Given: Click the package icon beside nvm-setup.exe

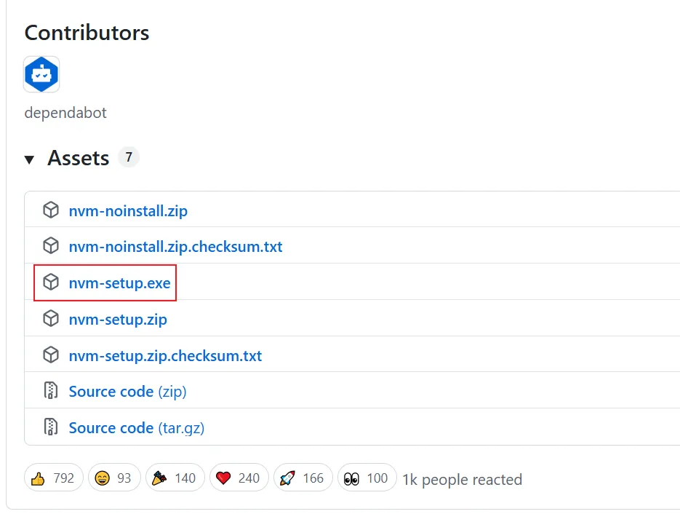Looking at the screenshot, I should pos(50,282).
